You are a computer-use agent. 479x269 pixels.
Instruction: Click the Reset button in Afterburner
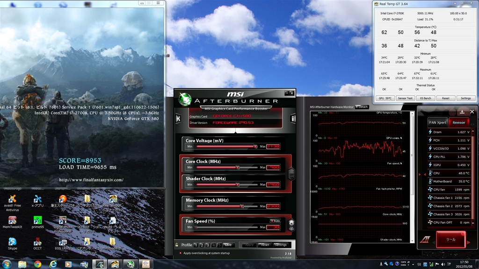[x=265, y=245]
